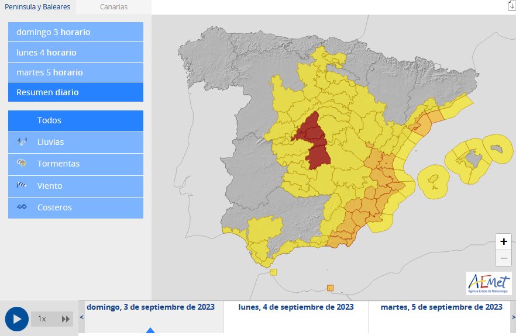Download the map via top-right icon
Viewport: 516px width, 336px height.
(x=512, y=6)
